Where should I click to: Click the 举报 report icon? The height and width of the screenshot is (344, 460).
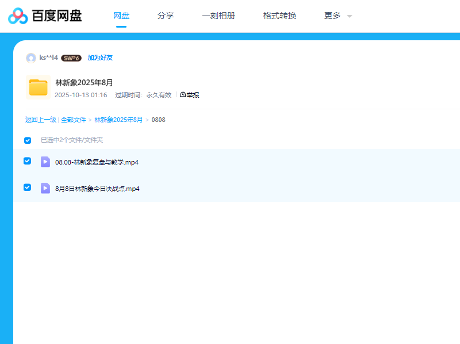point(183,95)
